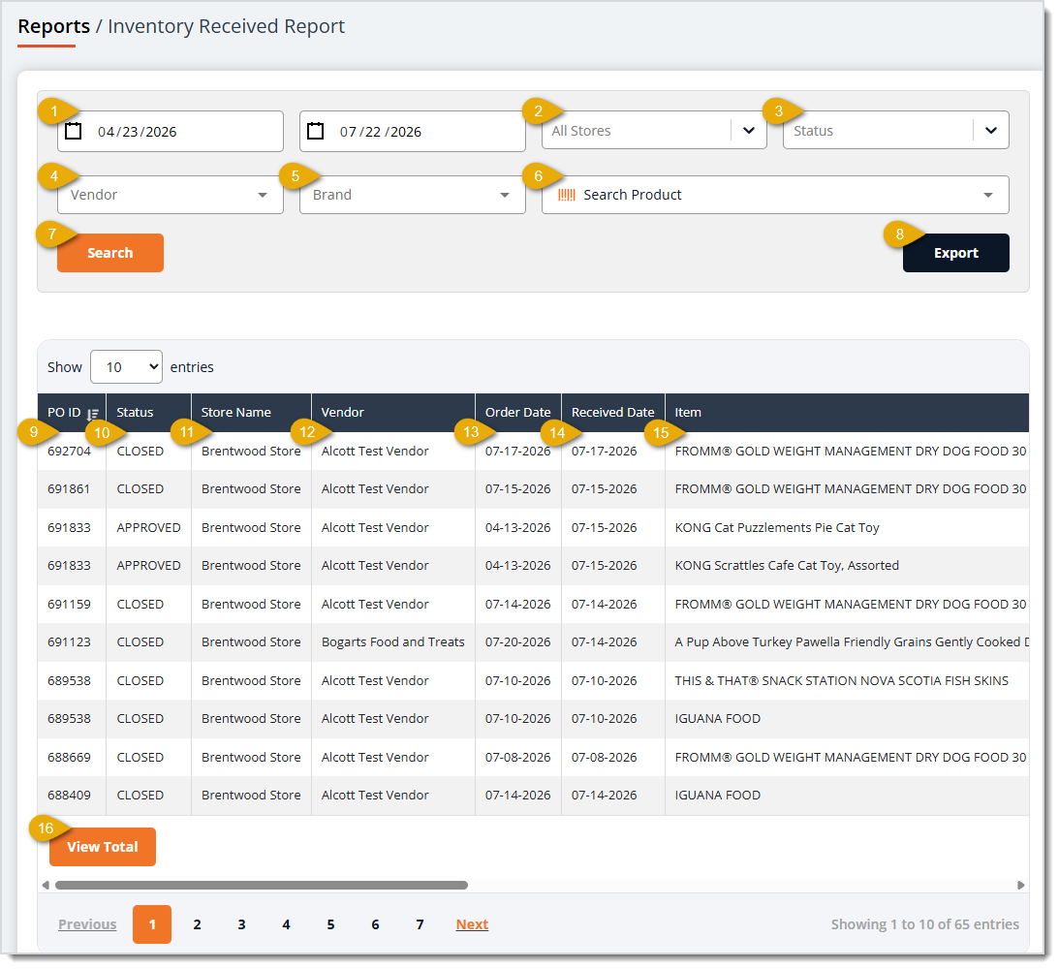The width and height of the screenshot is (1059, 969).
Task: Sort by PO ID sort icon
Action: pyautogui.click(x=93, y=414)
